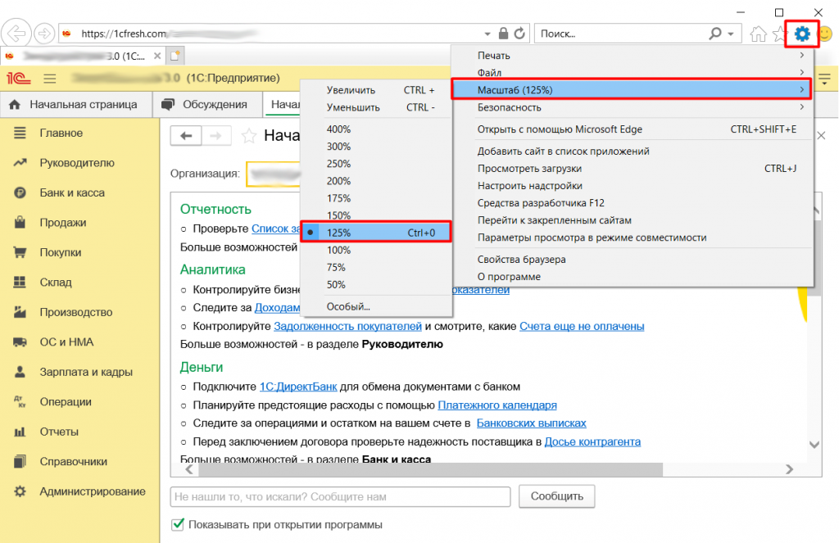This screenshot has width=839, height=543.
Task: Click the browser Home icon
Action: point(759,34)
